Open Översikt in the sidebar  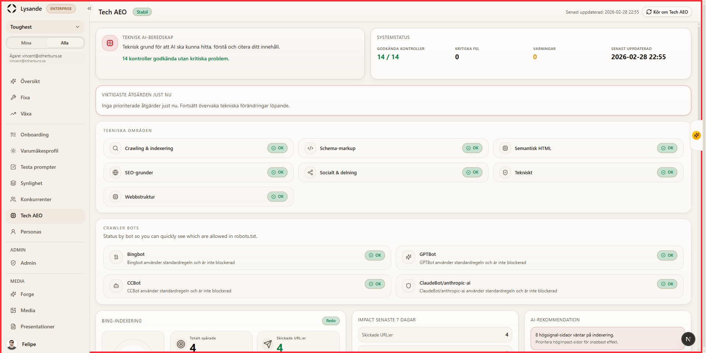pos(45,81)
